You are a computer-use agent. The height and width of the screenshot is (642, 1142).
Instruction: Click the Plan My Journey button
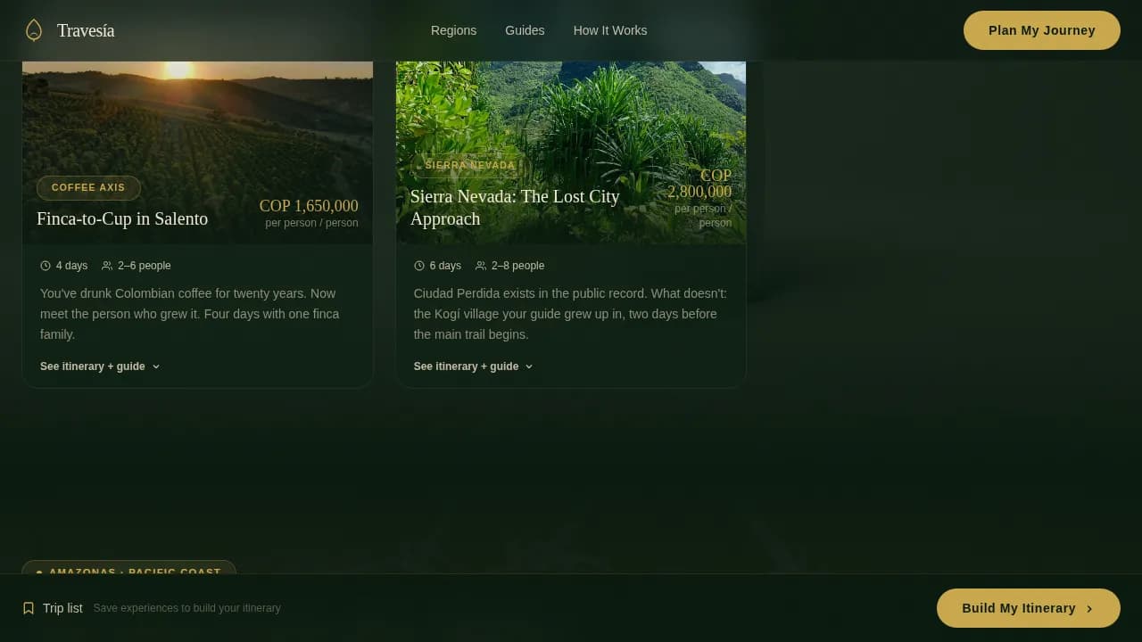[x=1042, y=30]
